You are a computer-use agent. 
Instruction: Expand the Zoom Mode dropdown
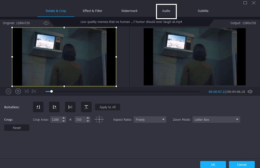click(216, 119)
